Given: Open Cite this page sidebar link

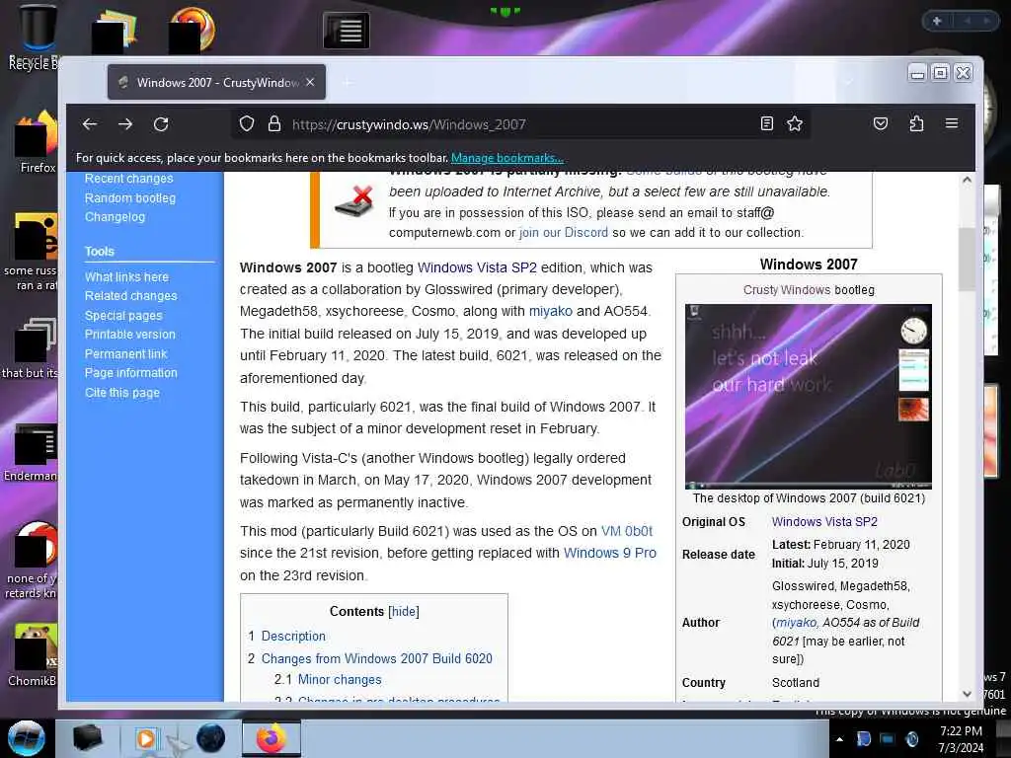Looking at the screenshot, I should point(122,393).
